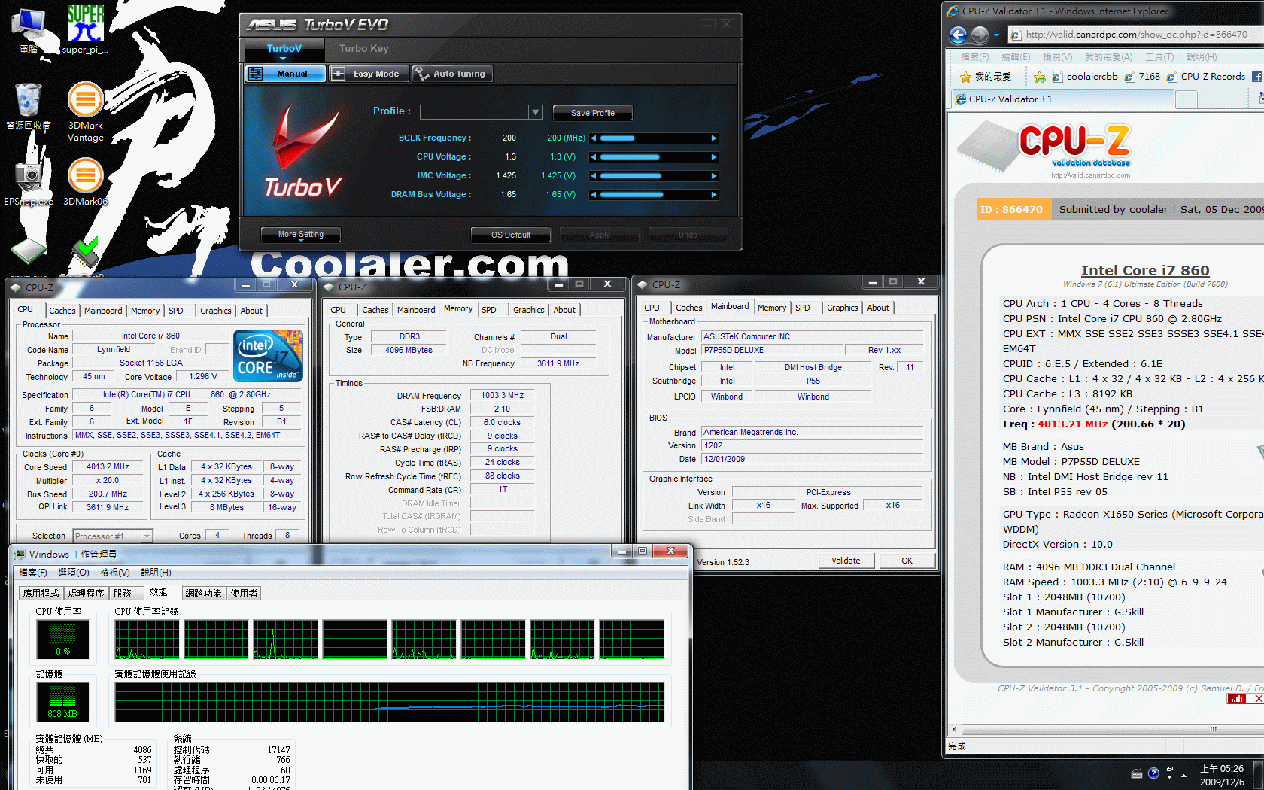Click the More Setting button in TurboV
Image resolution: width=1264 pixels, height=790 pixels.
301,235
